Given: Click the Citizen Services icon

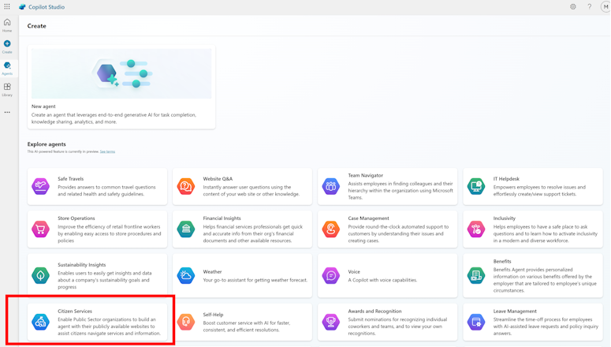Looking at the screenshot, I should coord(40,322).
